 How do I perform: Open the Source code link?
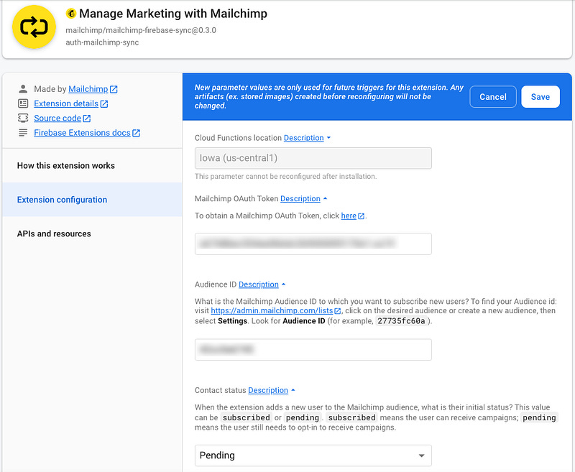click(x=57, y=118)
